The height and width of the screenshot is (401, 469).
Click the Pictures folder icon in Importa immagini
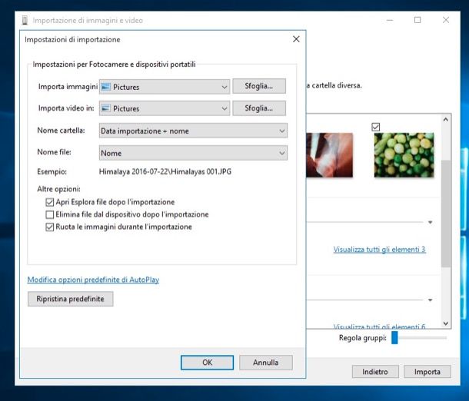[106, 87]
